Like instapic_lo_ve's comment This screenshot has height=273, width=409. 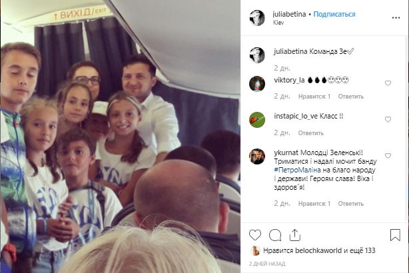click(x=388, y=119)
